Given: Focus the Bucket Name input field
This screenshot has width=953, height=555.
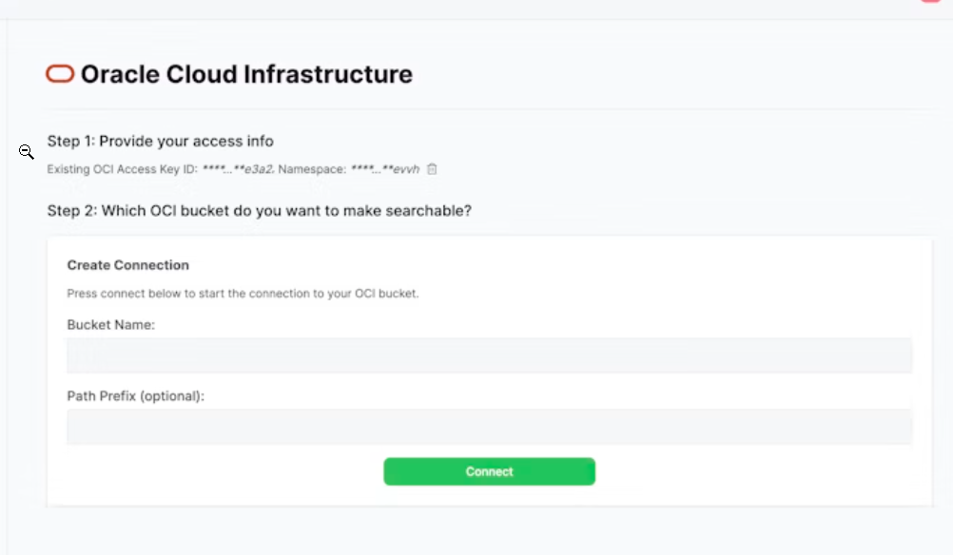Looking at the screenshot, I should click(x=489, y=355).
